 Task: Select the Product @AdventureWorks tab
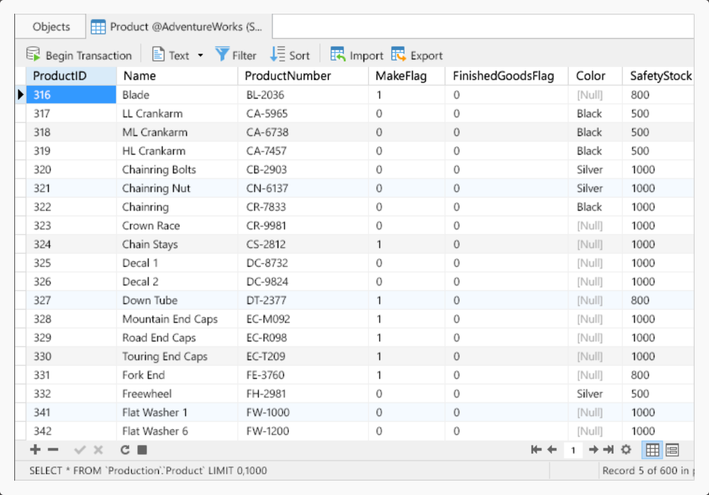point(177,27)
